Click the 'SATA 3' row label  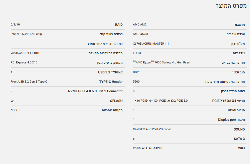coord(239,139)
